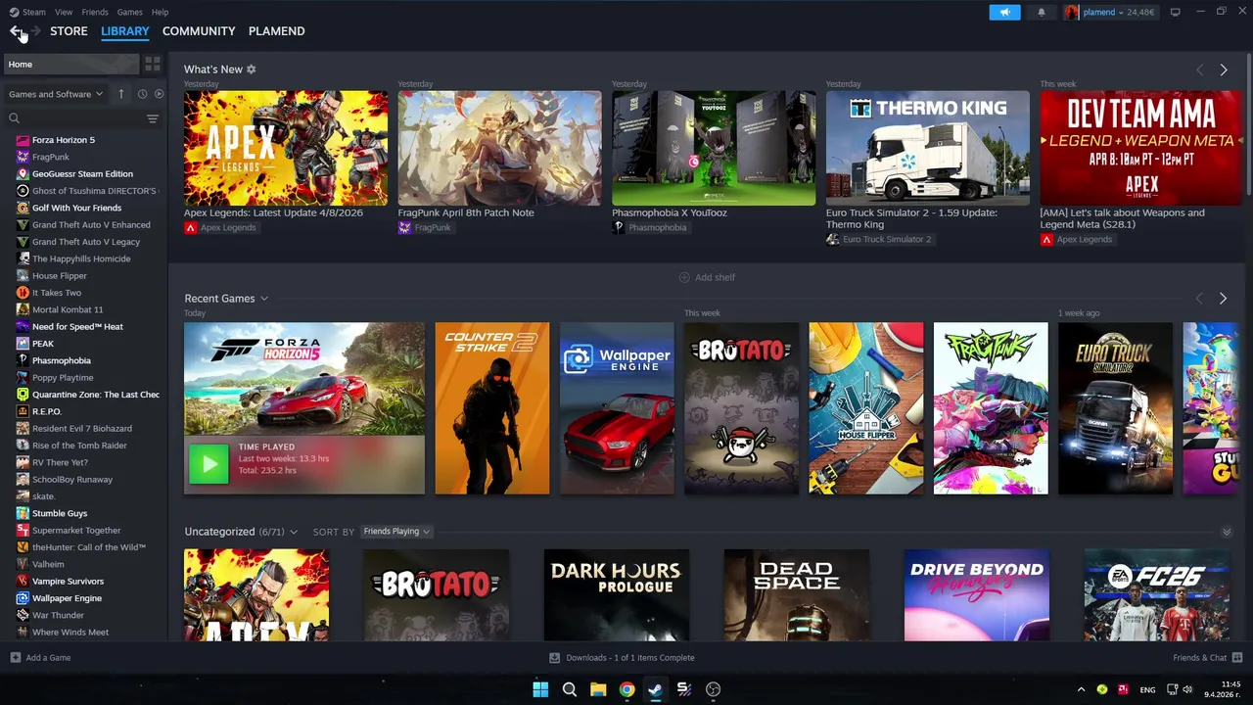Open Wallpaper Engine cover in Recent Games
The height and width of the screenshot is (705, 1253).
(617, 408)
